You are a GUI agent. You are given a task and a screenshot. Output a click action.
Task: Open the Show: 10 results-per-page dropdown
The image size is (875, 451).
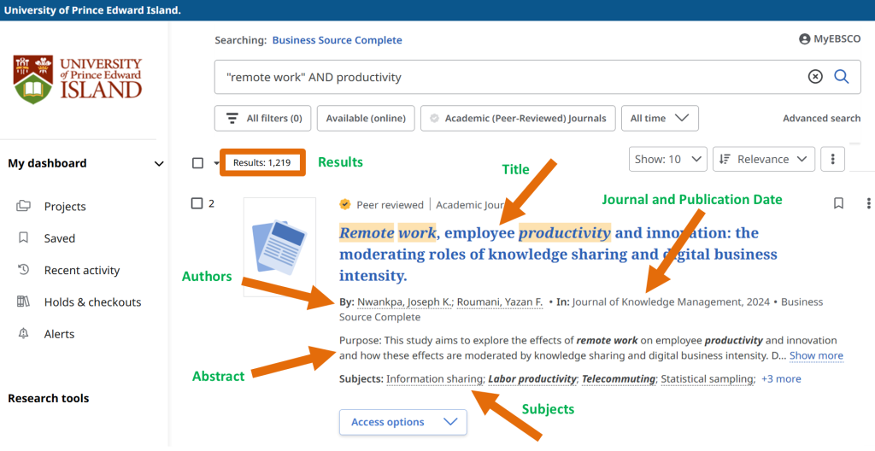coord(668,159)
